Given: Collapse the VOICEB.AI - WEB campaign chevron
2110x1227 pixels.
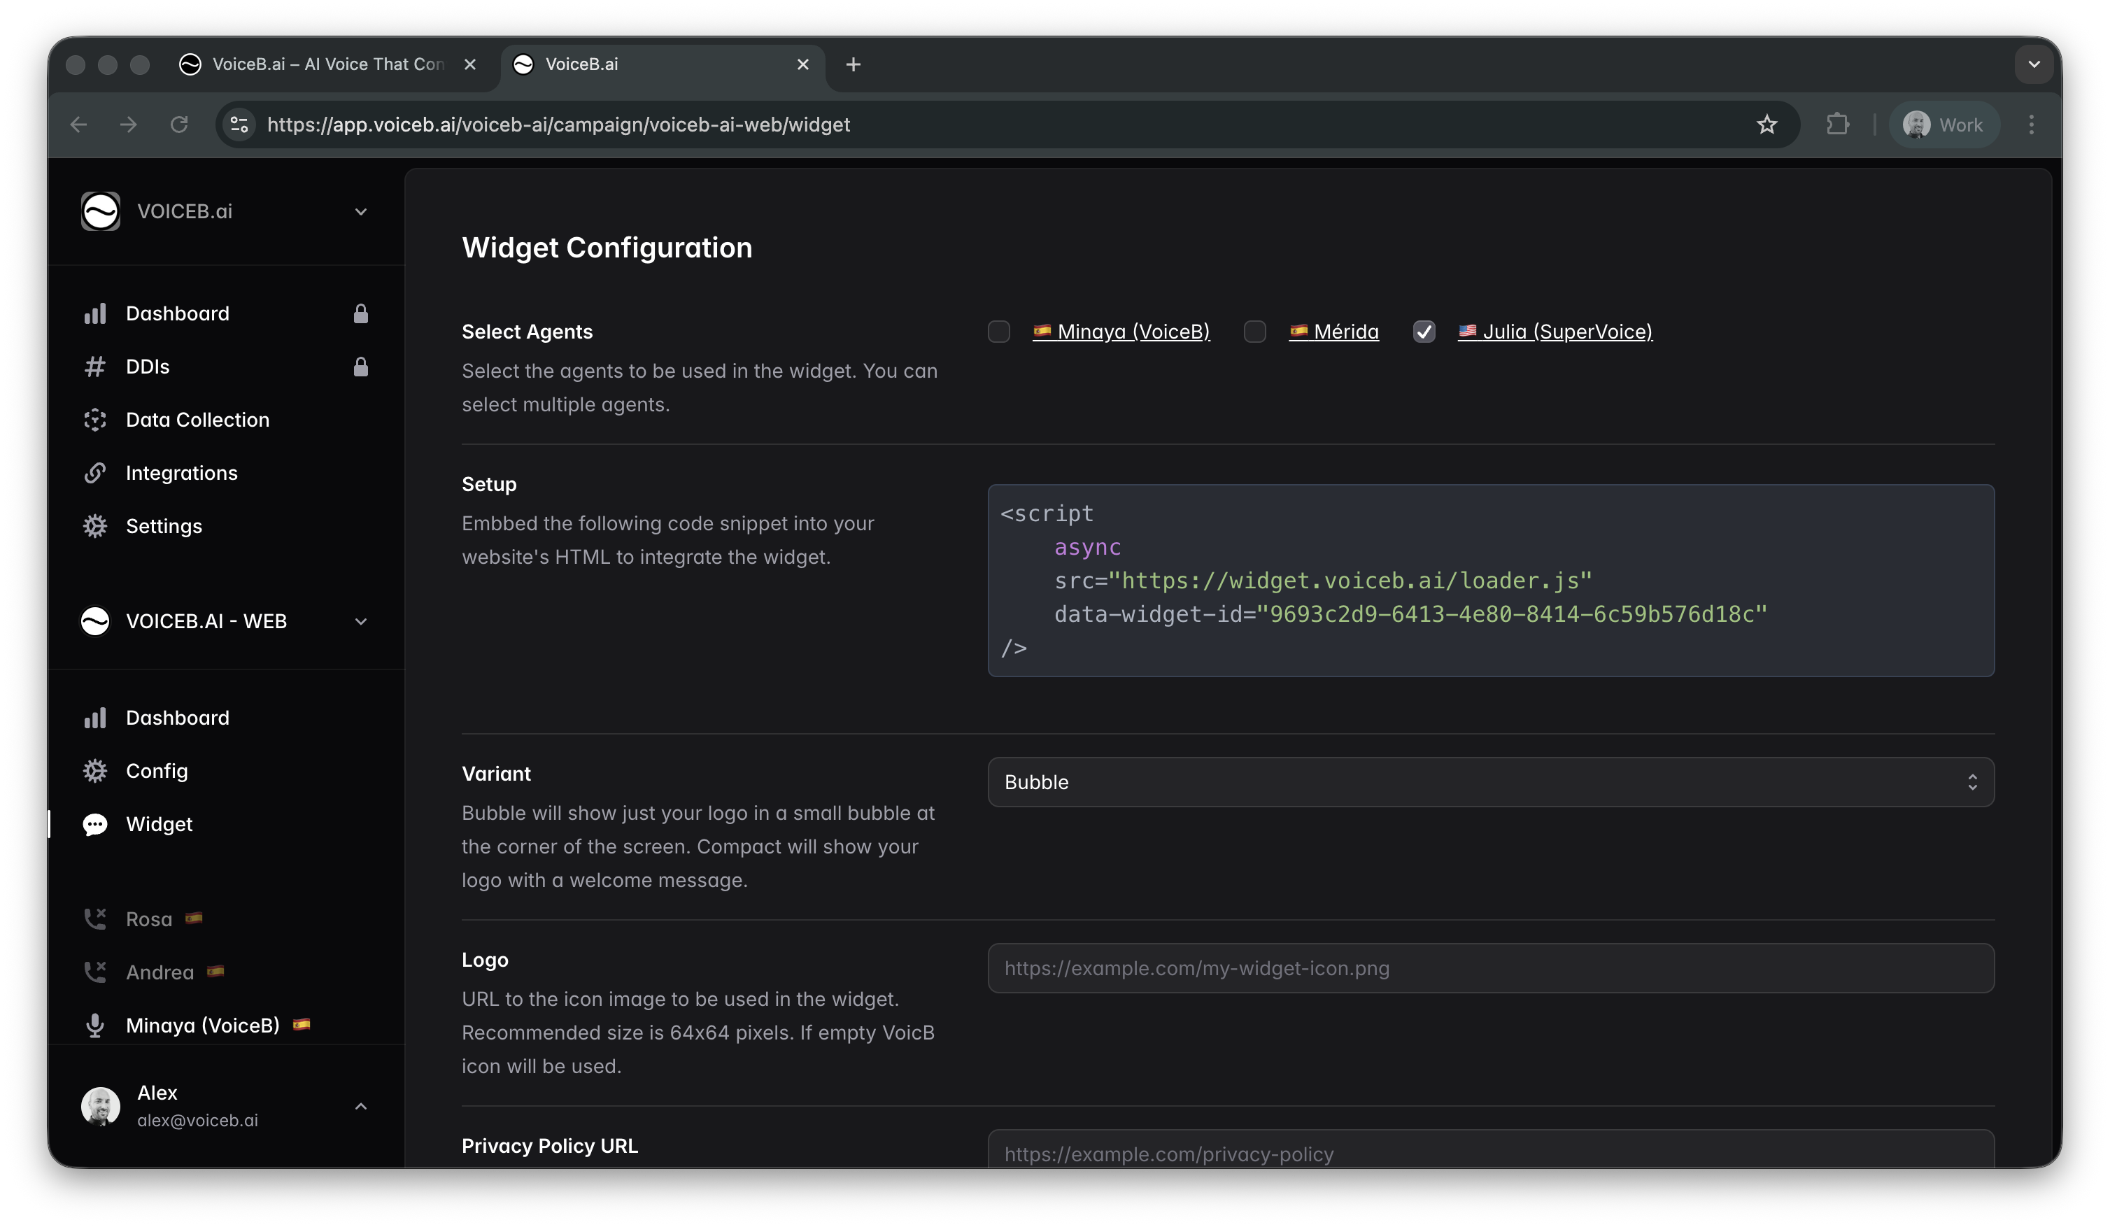Looking at the screenshot, I should 361,621.
